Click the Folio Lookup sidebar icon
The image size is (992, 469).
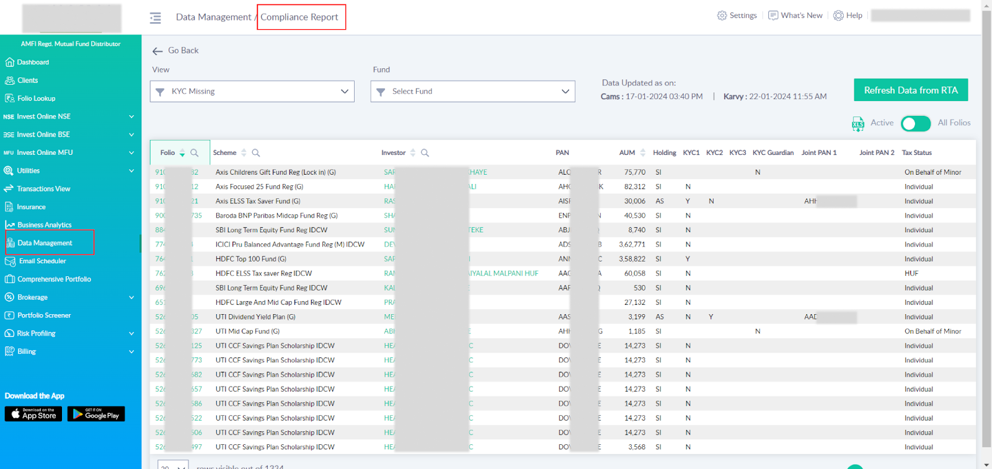(x=9, y=99)
